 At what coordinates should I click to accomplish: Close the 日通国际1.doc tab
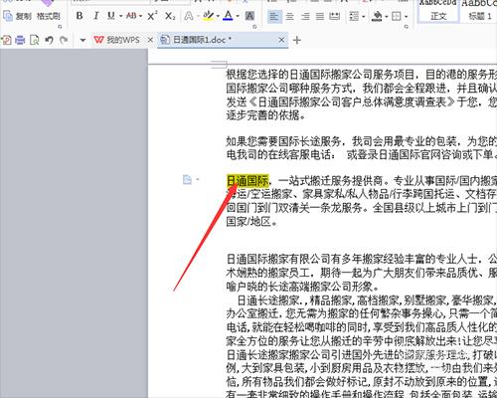(281, 40)
